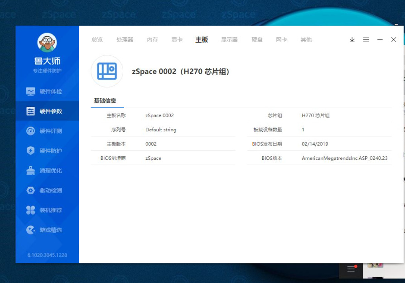Click the notification list icon with red dot
The image size is (405, 283).
point(351,269)
